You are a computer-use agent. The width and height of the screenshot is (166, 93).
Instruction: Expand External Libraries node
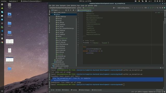coord(52,64)
